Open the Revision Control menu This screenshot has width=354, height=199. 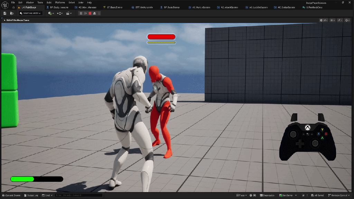click(x=340, y=195)
